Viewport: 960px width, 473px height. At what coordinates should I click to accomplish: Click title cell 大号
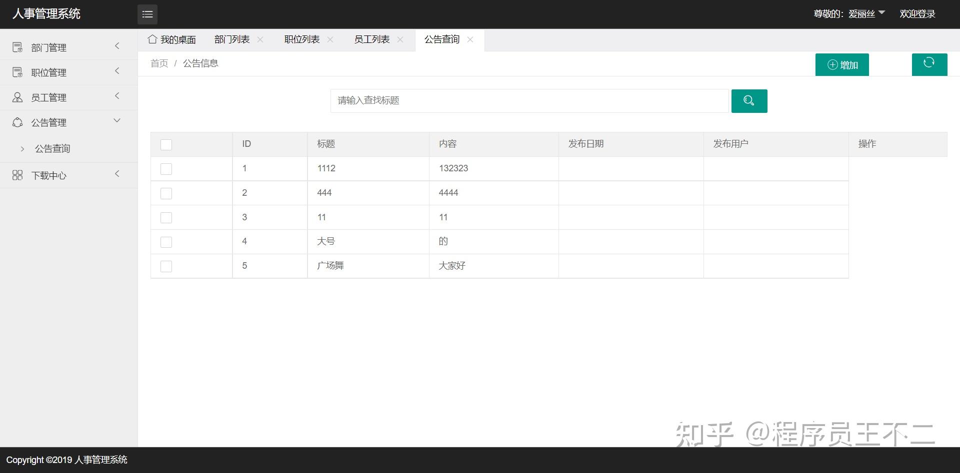click(368, 242)
